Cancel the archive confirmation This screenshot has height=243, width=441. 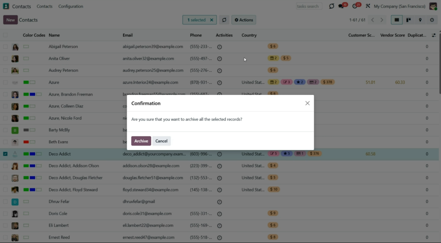(161, 141)
